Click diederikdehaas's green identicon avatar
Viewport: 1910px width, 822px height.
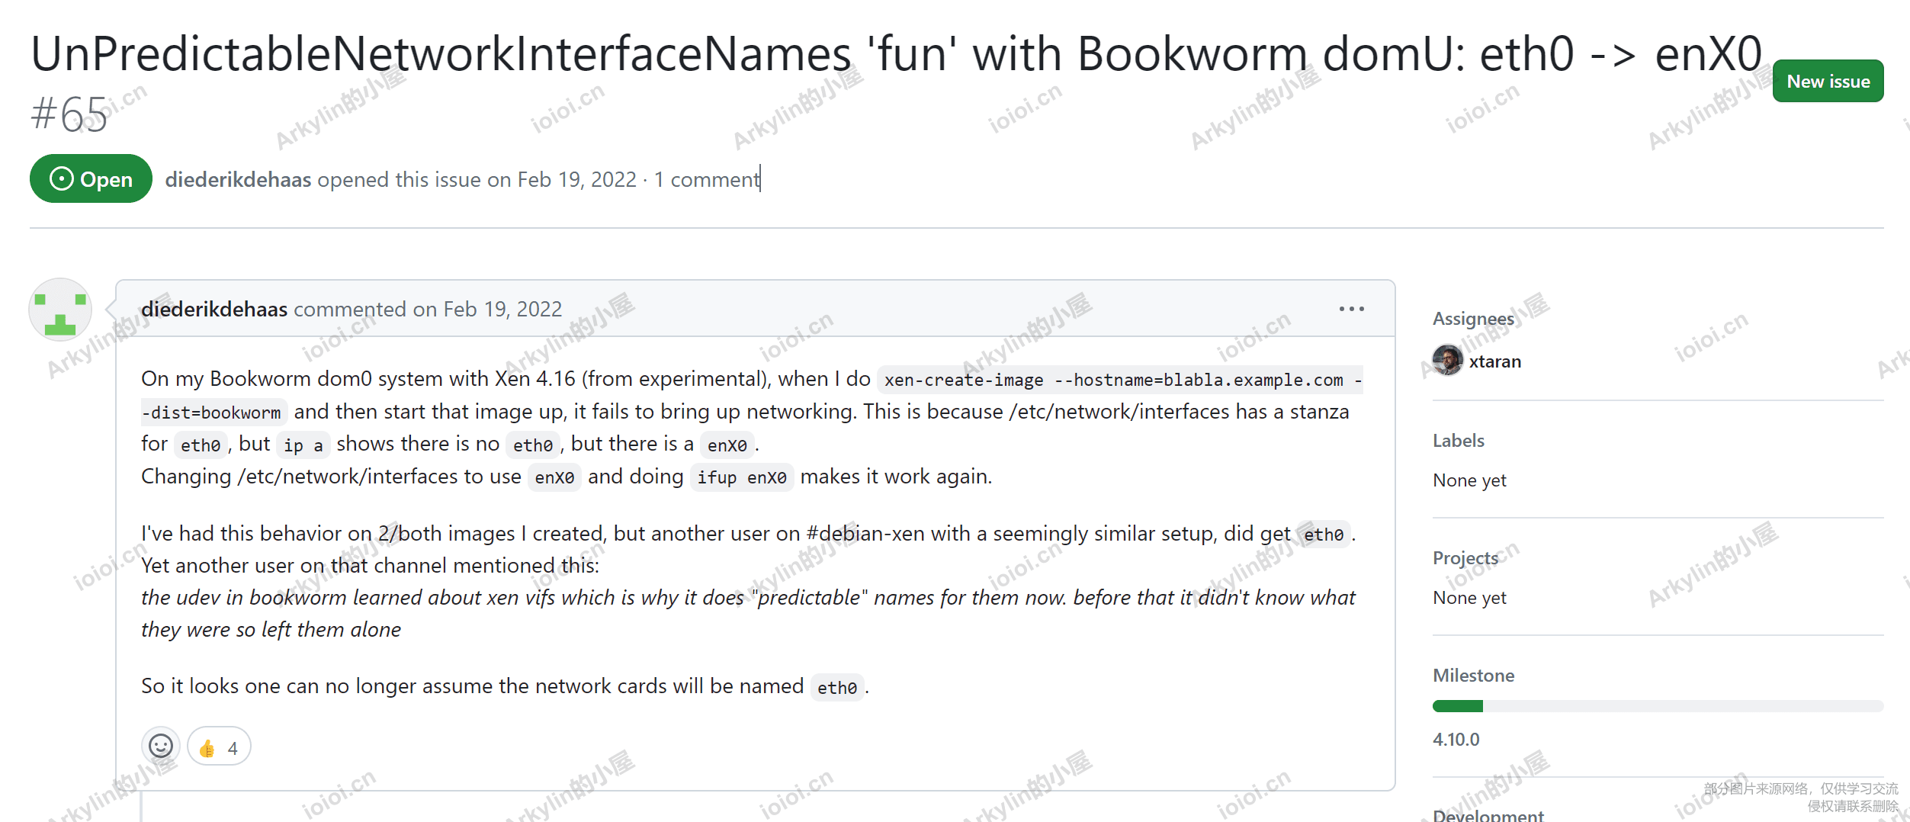60,310
